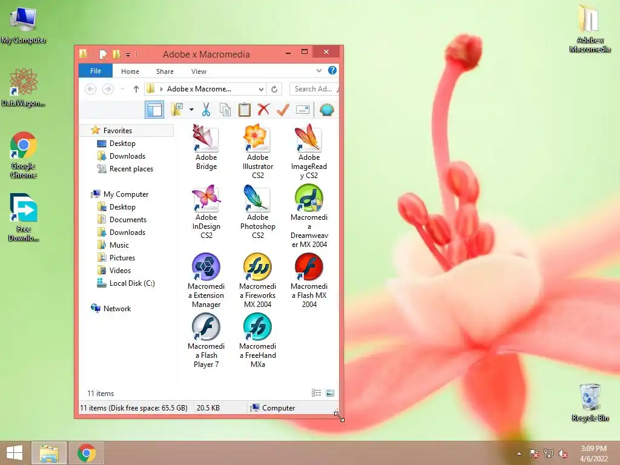Open the Adobe Bridge shortcut
This screenshot has height=465, width=620.
point(206,147)
